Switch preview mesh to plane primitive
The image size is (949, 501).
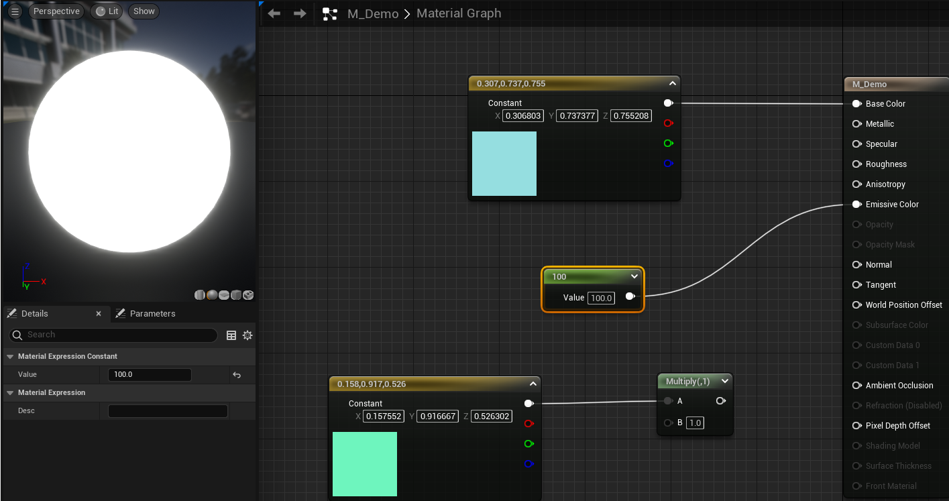click(224, 295)
